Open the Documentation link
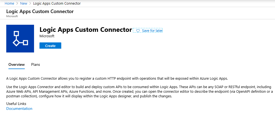This screenshot has width=275, height=115. click(19, 108)
